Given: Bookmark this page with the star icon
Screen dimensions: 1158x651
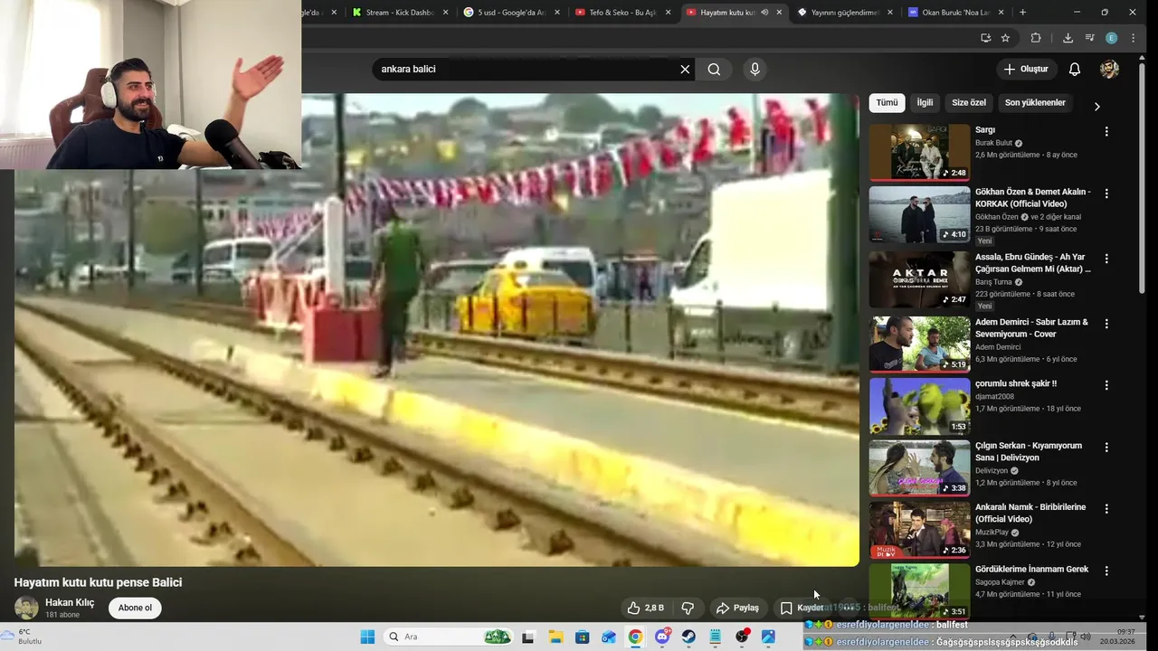Looking at the screenshot, I should (x=1005, y=38).
